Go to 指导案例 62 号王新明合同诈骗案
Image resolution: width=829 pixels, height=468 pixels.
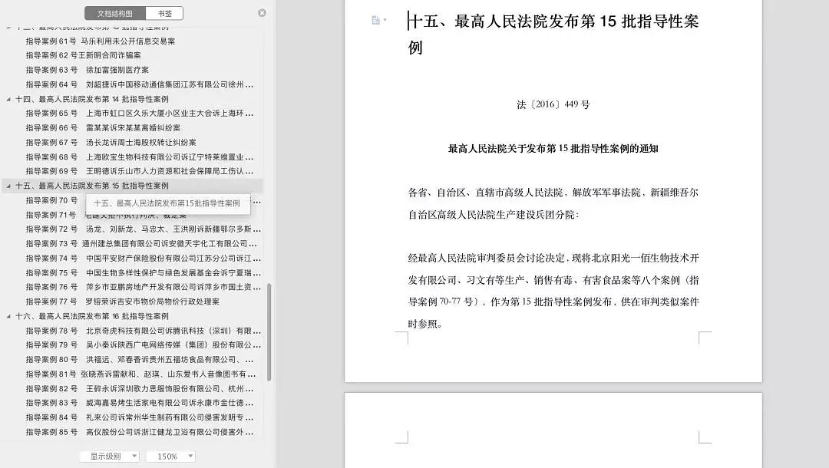(84, 55)
